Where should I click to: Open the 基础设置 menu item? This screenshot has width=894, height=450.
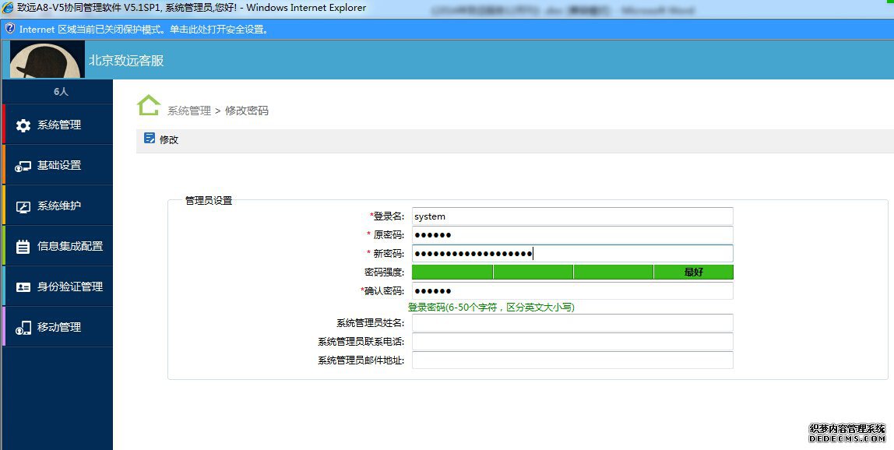(x=59, y=166)
